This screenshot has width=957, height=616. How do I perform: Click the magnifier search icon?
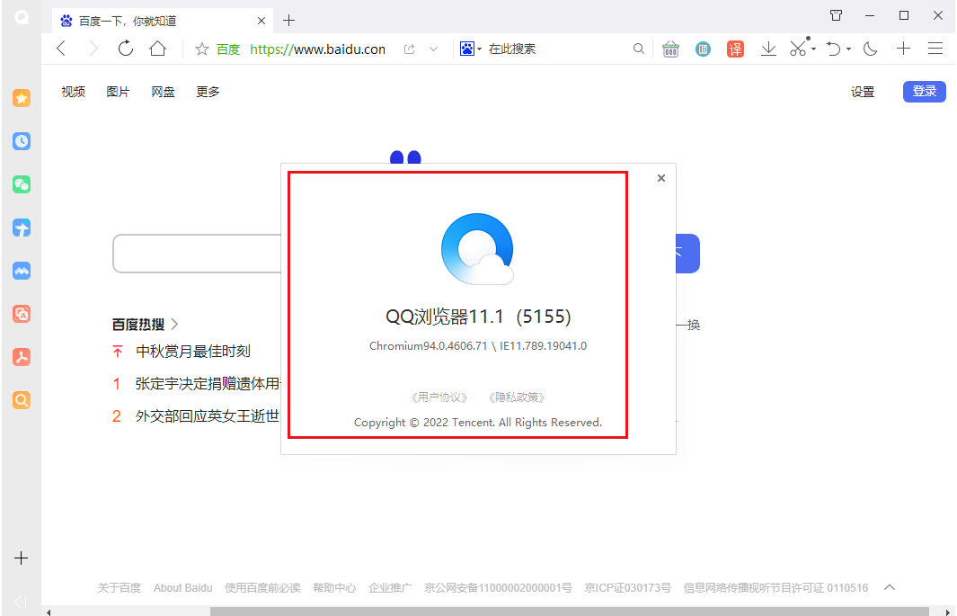tap(638, 49)
